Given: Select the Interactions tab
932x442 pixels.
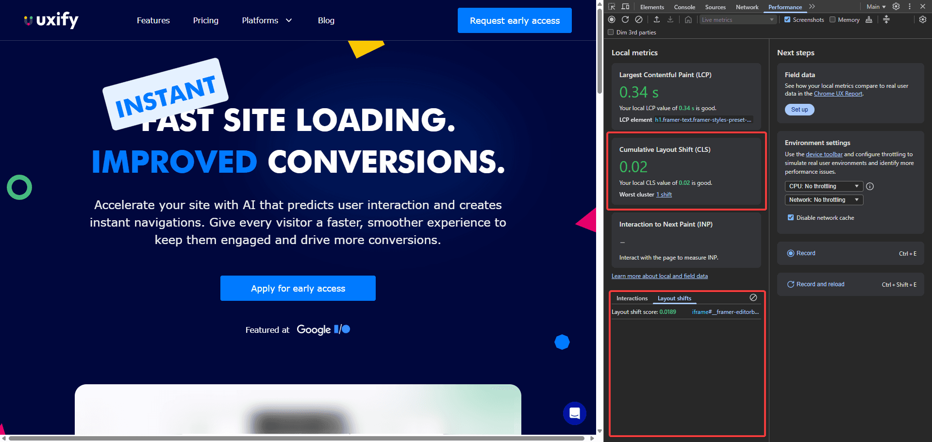Looking at the screenshot, I should point(632,298).
